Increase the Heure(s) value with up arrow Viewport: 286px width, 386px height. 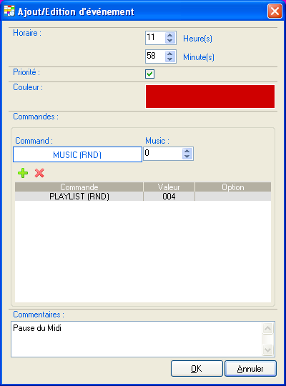pos(169,35)
